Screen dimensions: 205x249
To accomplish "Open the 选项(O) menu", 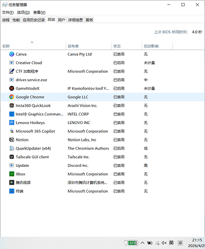I will coord(23,12).
